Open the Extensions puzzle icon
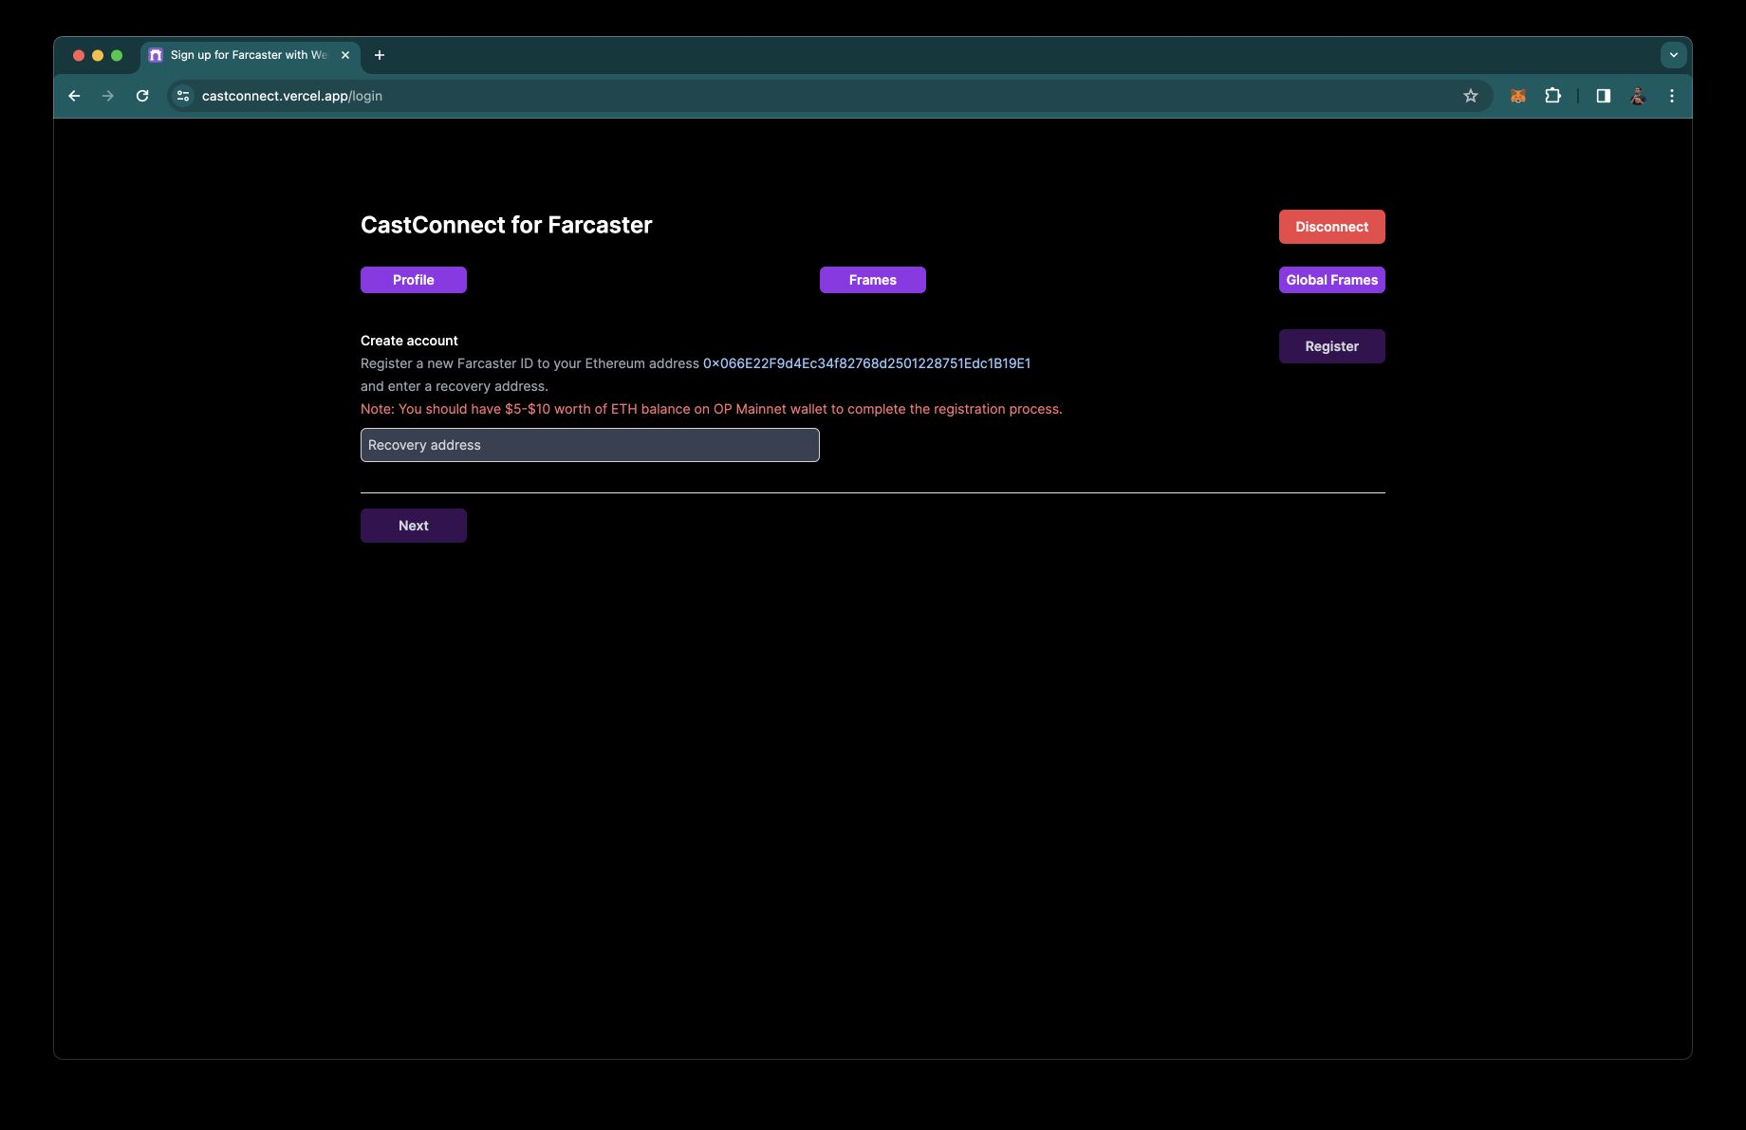The image size is (1746, 1130). pyautogui.click(x=1552, y=96)
